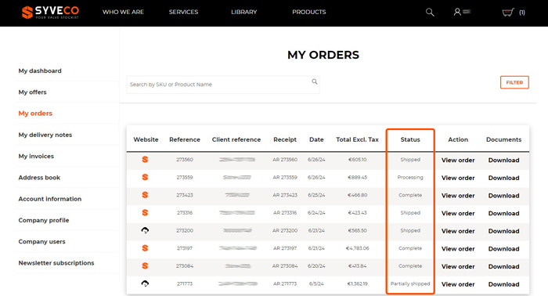This screenshot has height=296, width=548.
Task: View order 273200
Action: point(458,231)
